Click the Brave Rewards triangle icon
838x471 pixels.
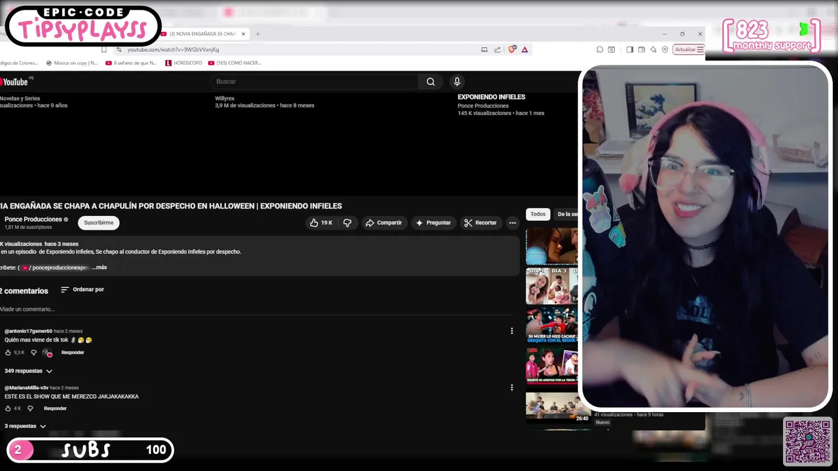pos(525,50)
